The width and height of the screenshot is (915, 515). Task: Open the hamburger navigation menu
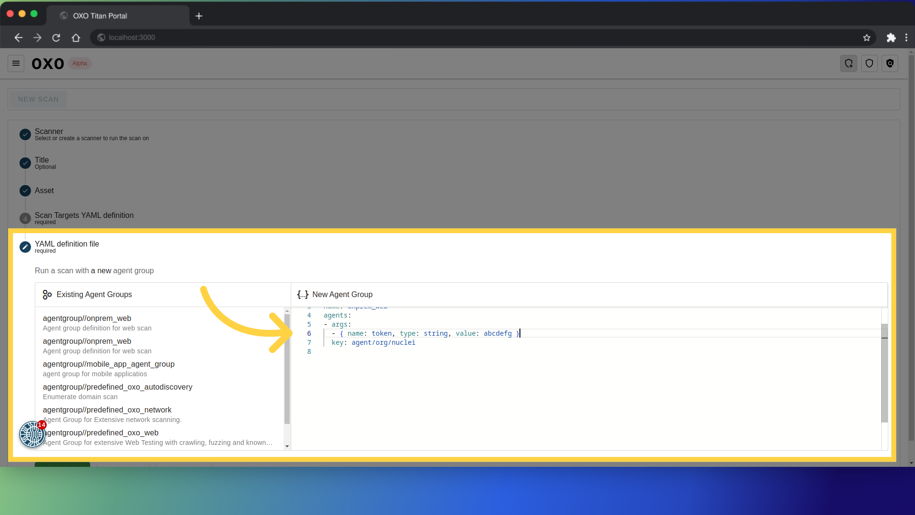tap(16, 63)
